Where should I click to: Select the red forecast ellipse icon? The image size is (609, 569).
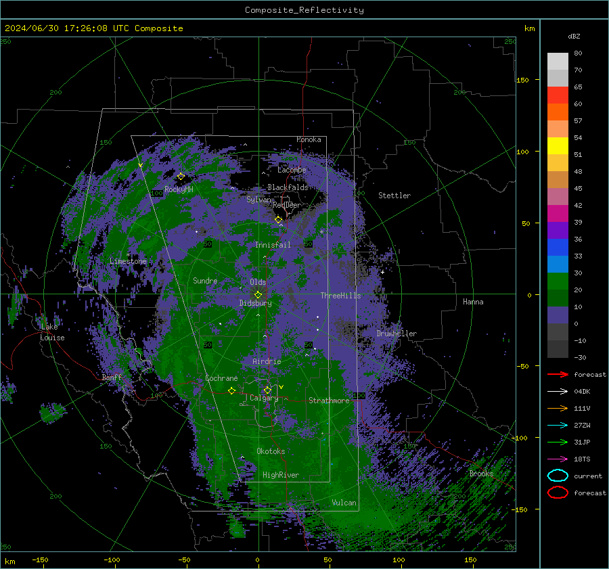tap(558, 493)
